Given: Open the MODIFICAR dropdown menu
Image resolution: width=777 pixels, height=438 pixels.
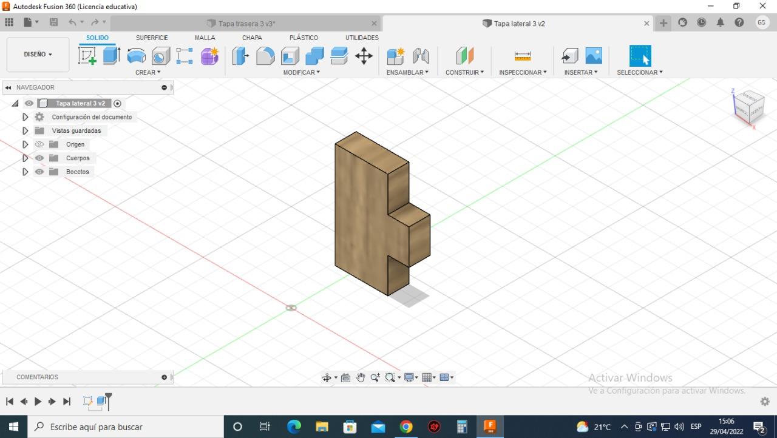Looking at the screenshot, I should coord(302,72).
